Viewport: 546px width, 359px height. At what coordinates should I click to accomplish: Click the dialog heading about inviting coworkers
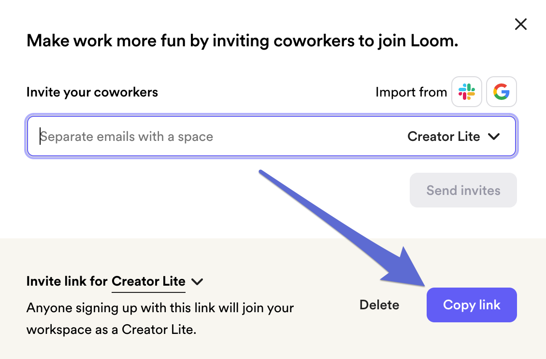click(243, 41)
